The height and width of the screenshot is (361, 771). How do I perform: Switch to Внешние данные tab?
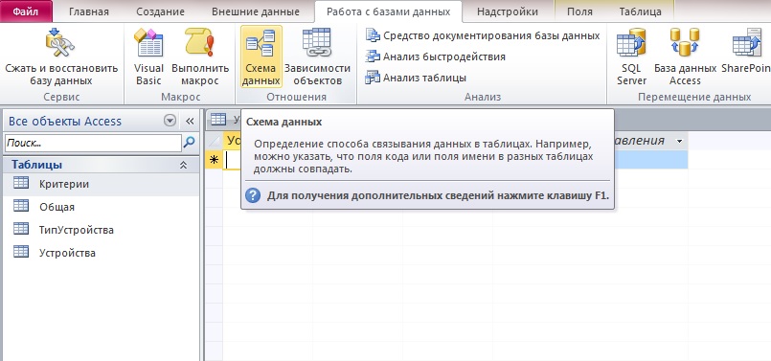(x=256, y=11)
